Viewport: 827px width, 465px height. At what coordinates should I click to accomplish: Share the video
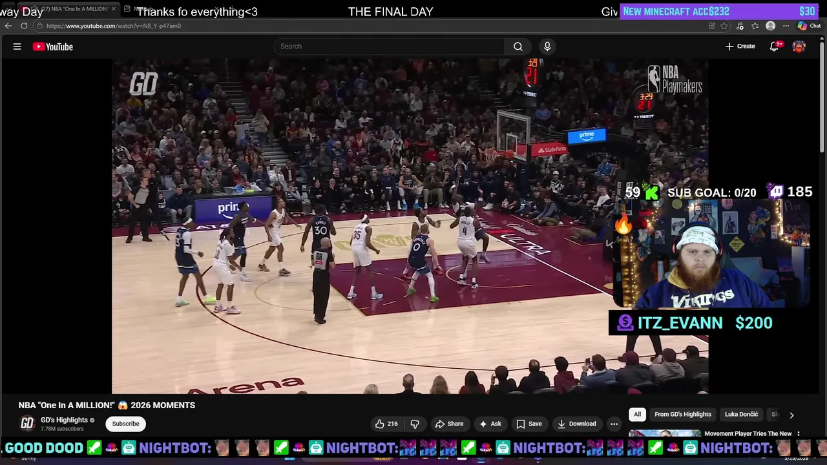tap(449, 424)
